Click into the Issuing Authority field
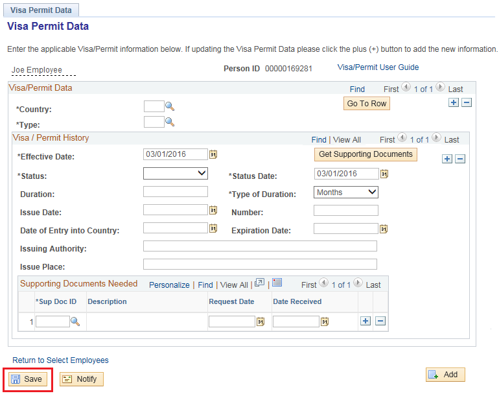 260,246
